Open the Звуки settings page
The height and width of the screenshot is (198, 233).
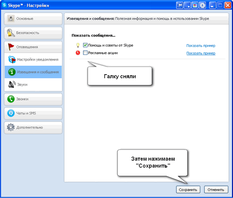(x=33, y=84)
